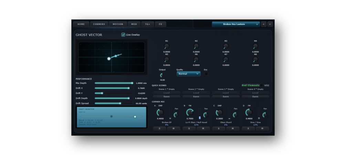This screenshot has height=155, width=346.
Task: Adjust the M7 macro knob
Action: (x=226, y=59)
